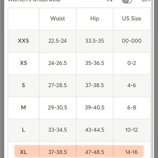Click the 14-16 US size cell

click(131, 152)
